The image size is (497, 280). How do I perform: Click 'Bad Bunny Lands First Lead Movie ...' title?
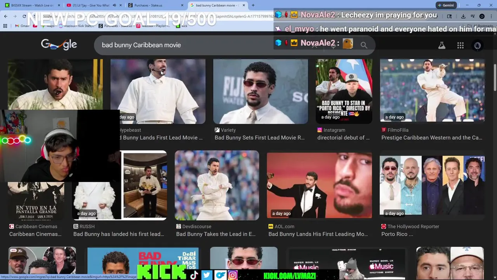click(160, 138)
